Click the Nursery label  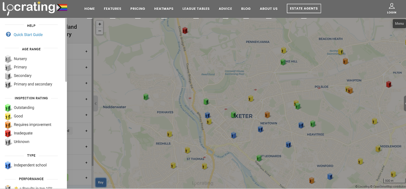20,59
